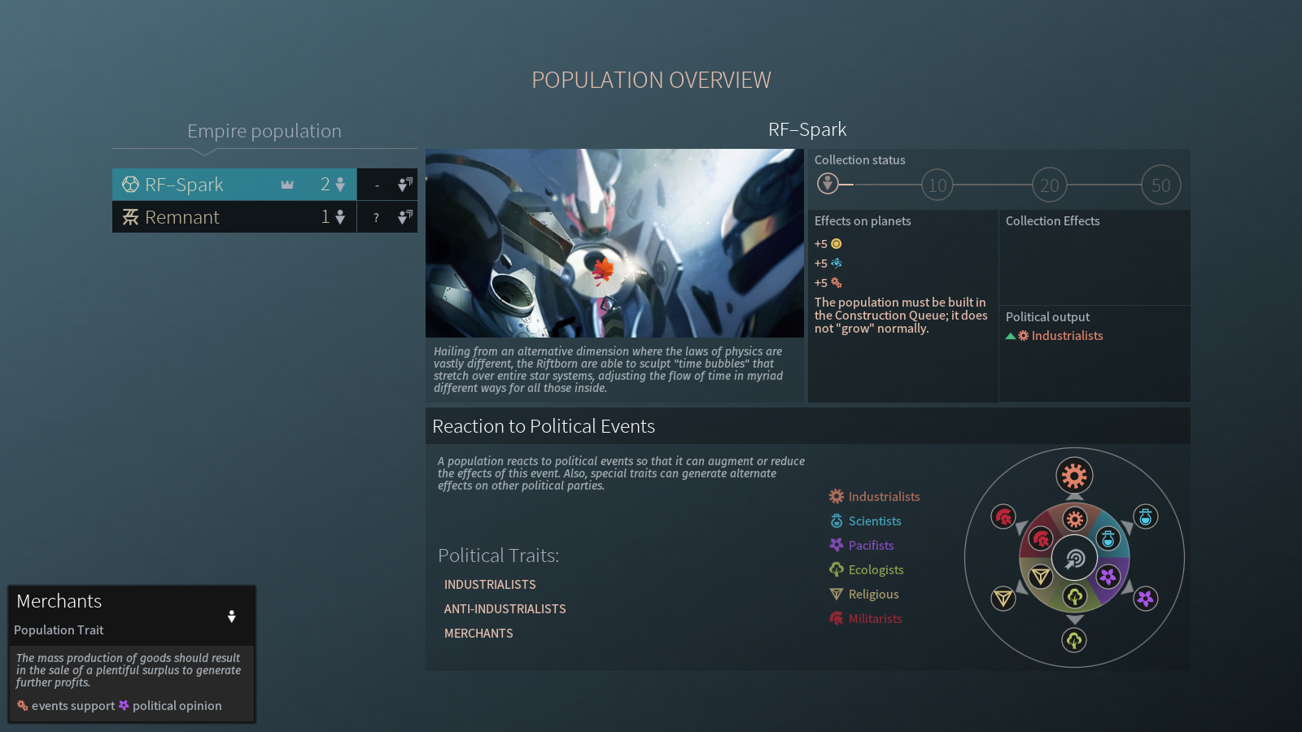Click the collection icon in the RF-Spark row
1302x732 pixels.
[404, 185]
